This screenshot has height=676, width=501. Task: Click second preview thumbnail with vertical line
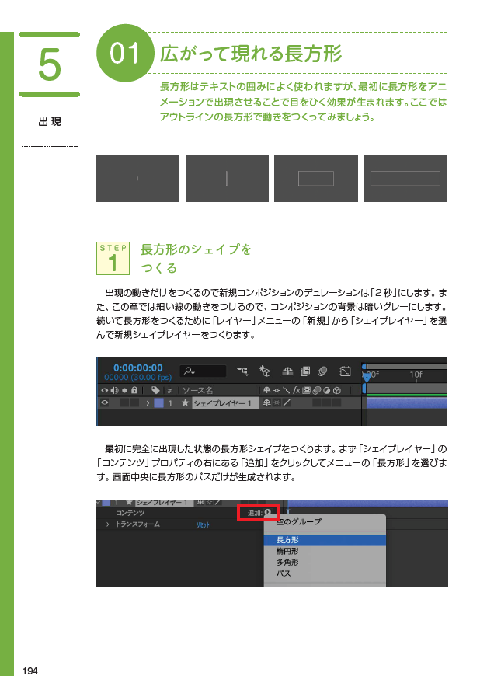pyautogui.click(x=227, y=178)
